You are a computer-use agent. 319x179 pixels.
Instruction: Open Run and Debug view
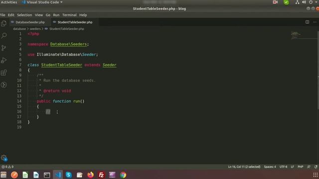pyautogui.click(x=3, y=60)
